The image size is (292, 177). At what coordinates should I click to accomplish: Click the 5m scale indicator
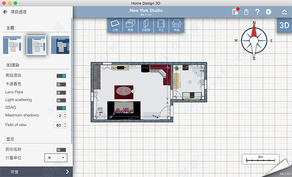[x=260, y=159]
